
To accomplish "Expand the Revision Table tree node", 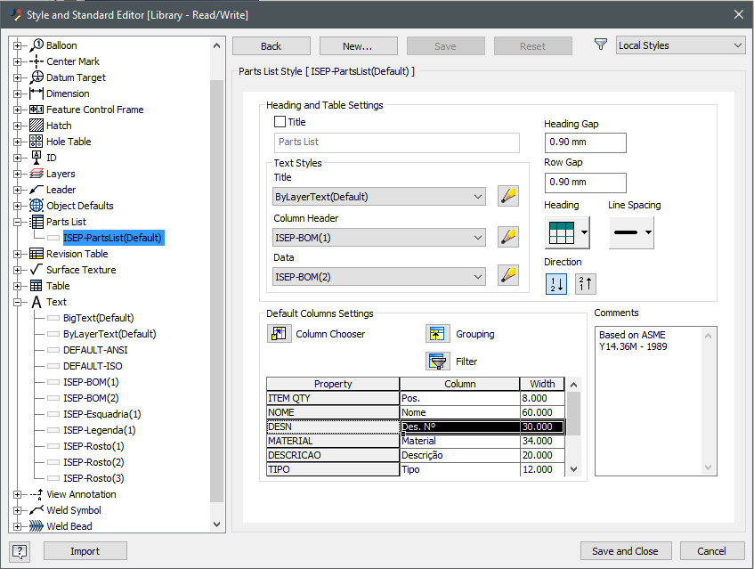I will (18, 254).
